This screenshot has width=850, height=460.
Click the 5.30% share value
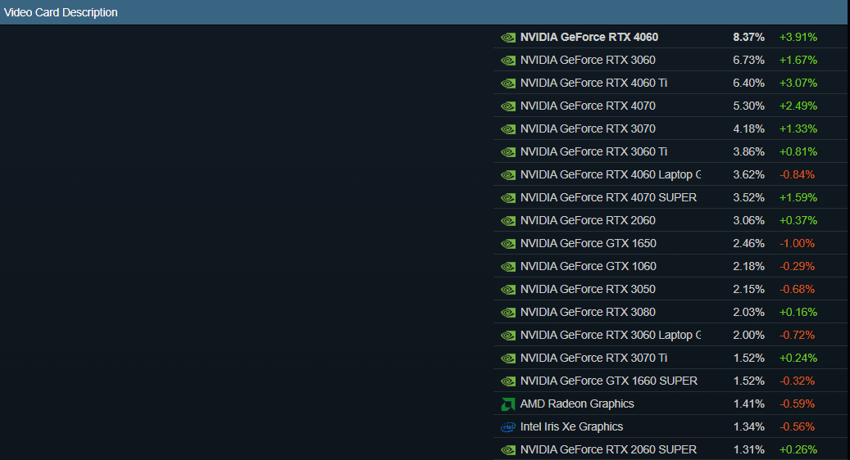click(748, 106)
